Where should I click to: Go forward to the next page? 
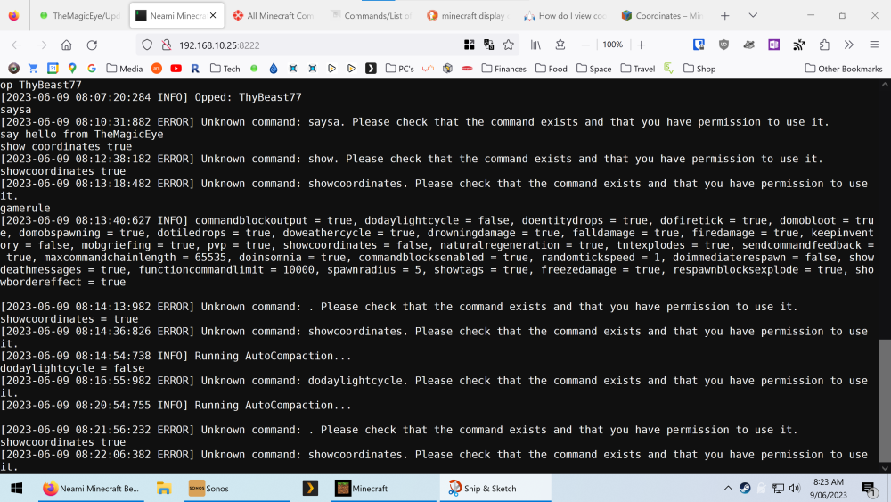(x=42, y=45)
